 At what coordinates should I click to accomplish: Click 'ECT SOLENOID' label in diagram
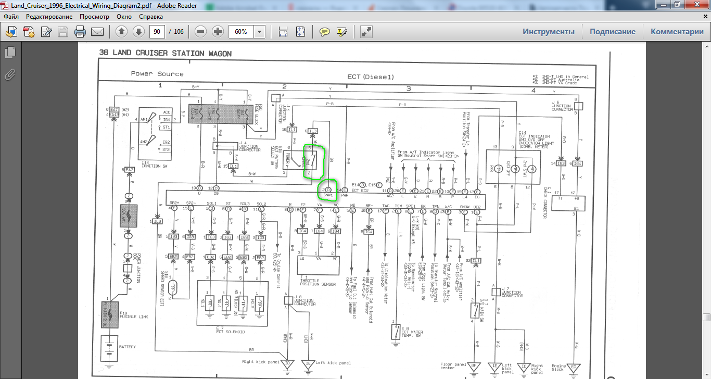click(x=230, y=332)
